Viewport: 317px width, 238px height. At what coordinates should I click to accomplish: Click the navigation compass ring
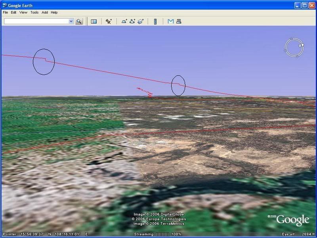[x=294, y=48]
